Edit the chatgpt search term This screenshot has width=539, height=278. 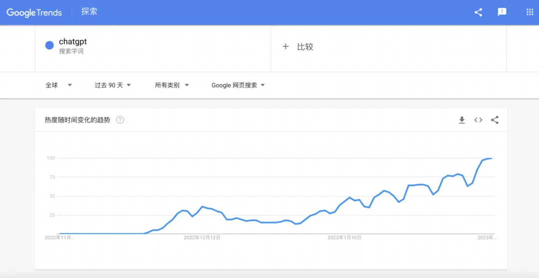73,41
